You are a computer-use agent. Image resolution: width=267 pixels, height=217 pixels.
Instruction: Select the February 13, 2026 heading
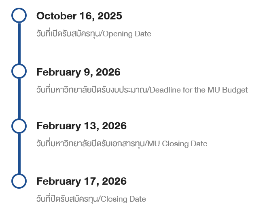click(81, 126)
